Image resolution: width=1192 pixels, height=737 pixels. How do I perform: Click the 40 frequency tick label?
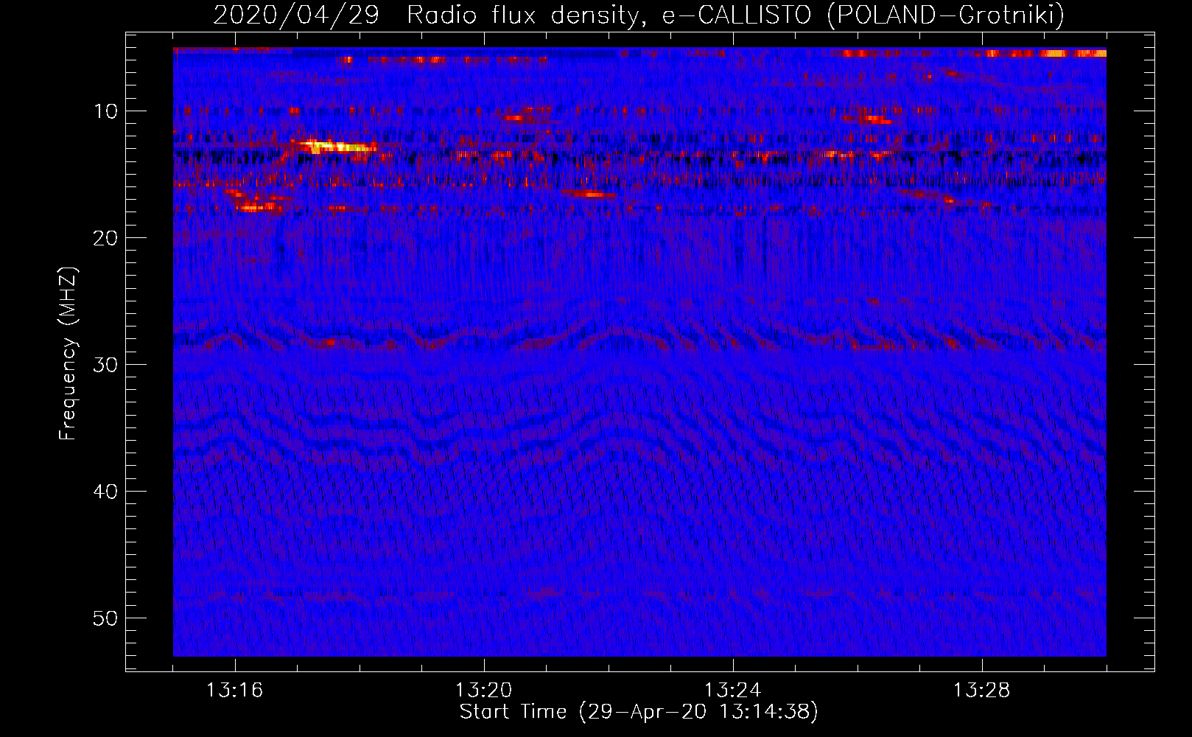[x=106, y=492]
